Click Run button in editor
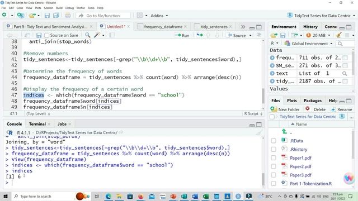Viewport: 358px width, 201px height. pos(182,35)
